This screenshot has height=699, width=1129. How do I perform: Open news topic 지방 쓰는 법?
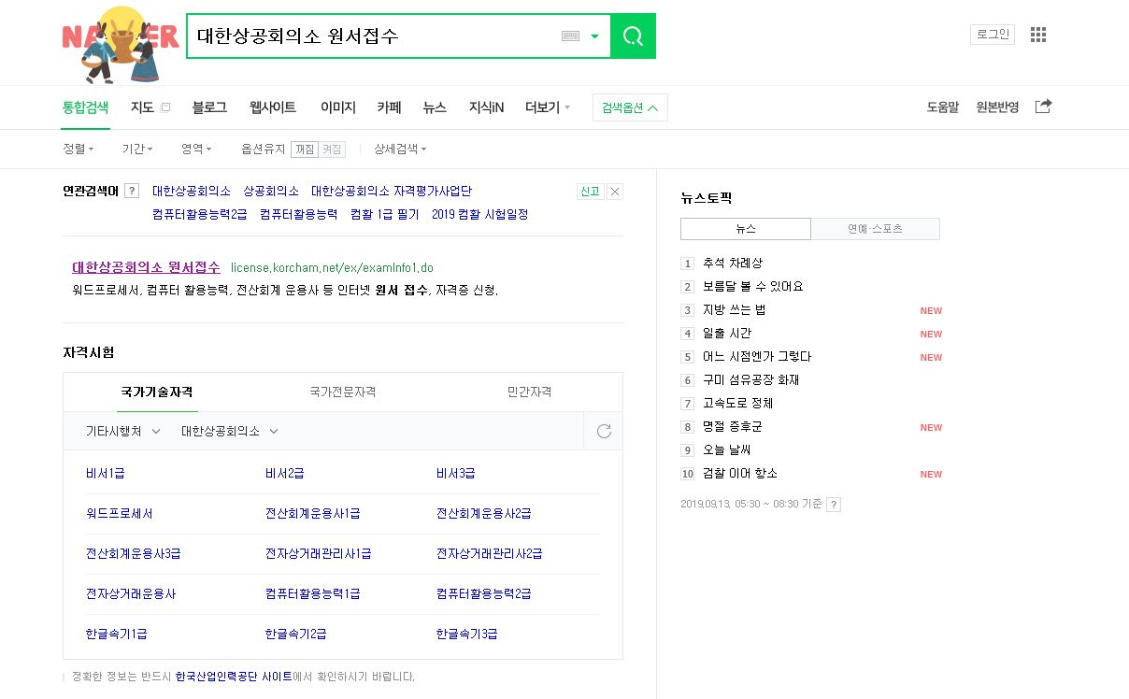coord(735,310)
